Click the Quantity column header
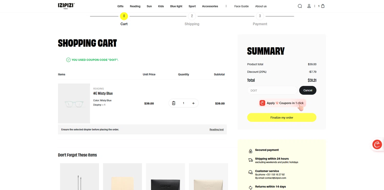Viewport: 384px width, 190px height. (184, 74)
